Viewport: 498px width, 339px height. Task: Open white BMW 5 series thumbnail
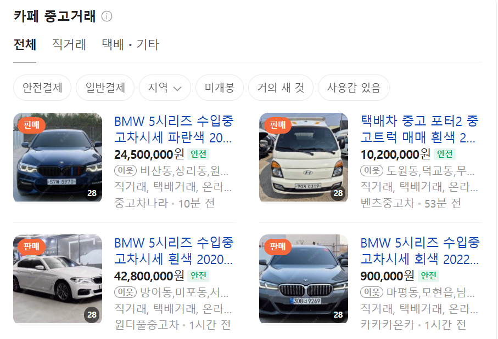point(58,279)
